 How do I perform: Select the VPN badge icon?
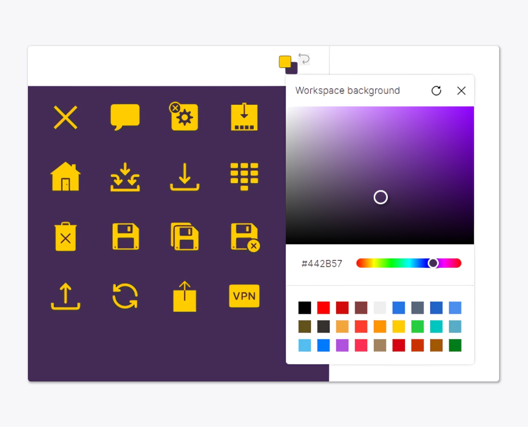(244, 296)
